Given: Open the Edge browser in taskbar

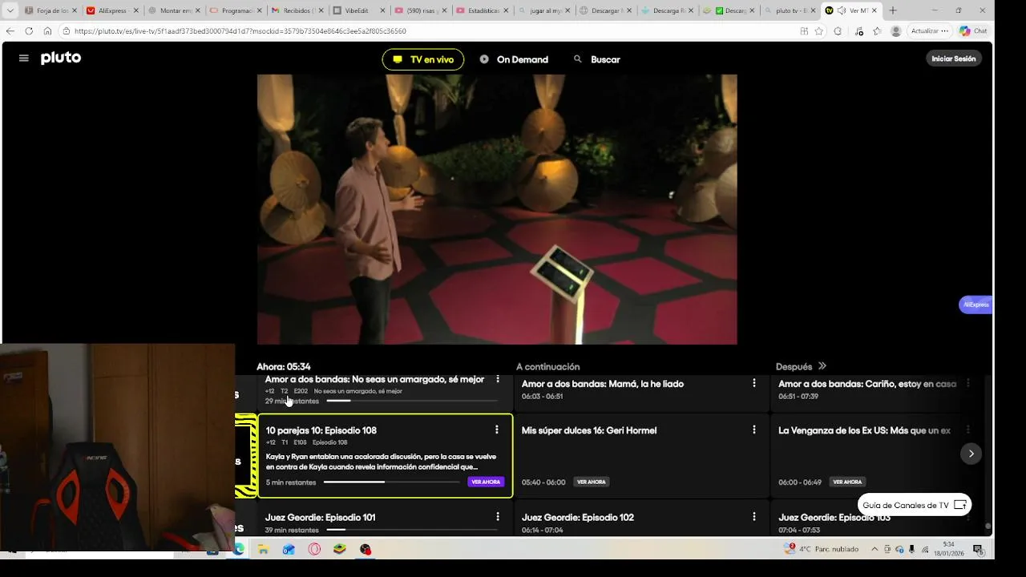Looking at the screenshot, I should tap(238, 550).
